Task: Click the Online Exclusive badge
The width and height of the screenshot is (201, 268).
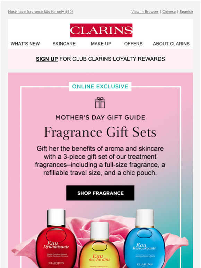Action: (x=100, y=87)
